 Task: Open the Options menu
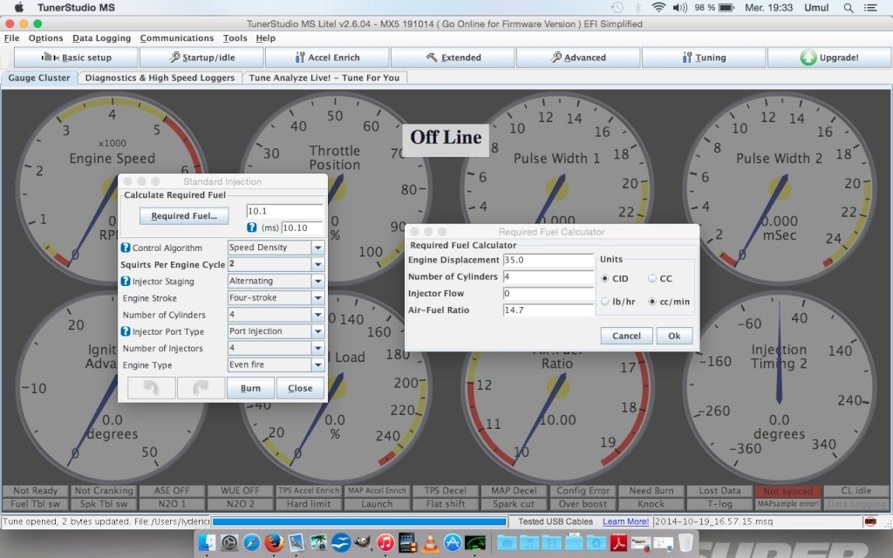pyautogui.click(x=45, y=38)
